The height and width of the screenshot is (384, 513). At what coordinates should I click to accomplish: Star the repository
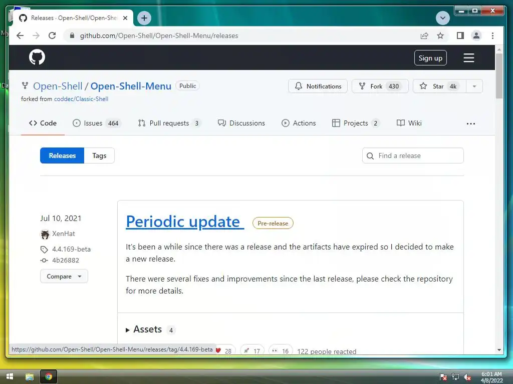click(440, 86)
